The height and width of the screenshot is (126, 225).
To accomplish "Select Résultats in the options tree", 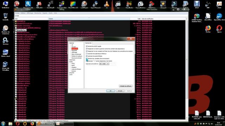I will tap(74, 50).
